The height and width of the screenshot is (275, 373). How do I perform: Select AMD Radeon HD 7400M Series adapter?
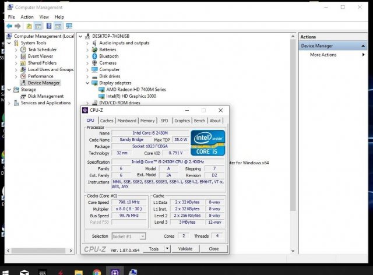(x=136, y=90)
